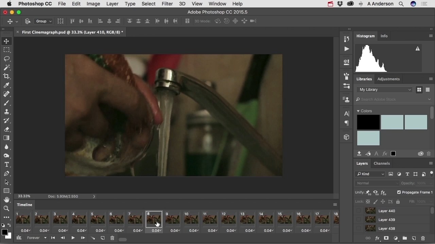This screenshot has height=244, width=435.
Task: Select the Lasso tool
Action: coord(6,59)
